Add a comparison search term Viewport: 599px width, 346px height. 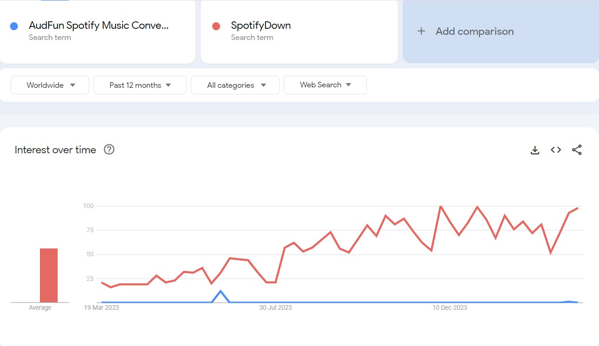(501, 31)
